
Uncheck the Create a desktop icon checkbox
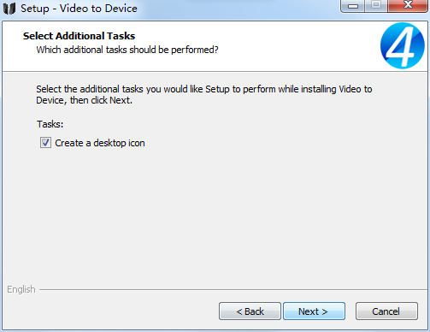tap(45, 143)
